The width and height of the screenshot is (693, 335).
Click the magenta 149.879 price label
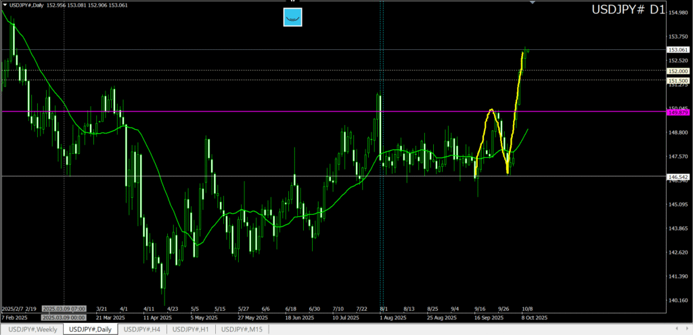677,112
